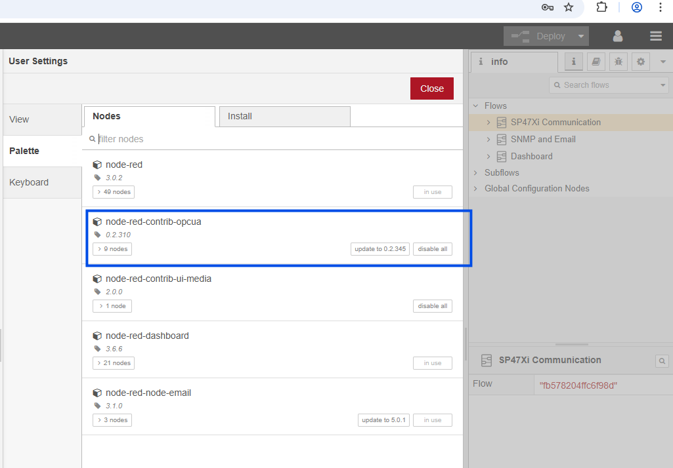
Task: Expand the Dashboard flow entry
Action: [488, 157]
